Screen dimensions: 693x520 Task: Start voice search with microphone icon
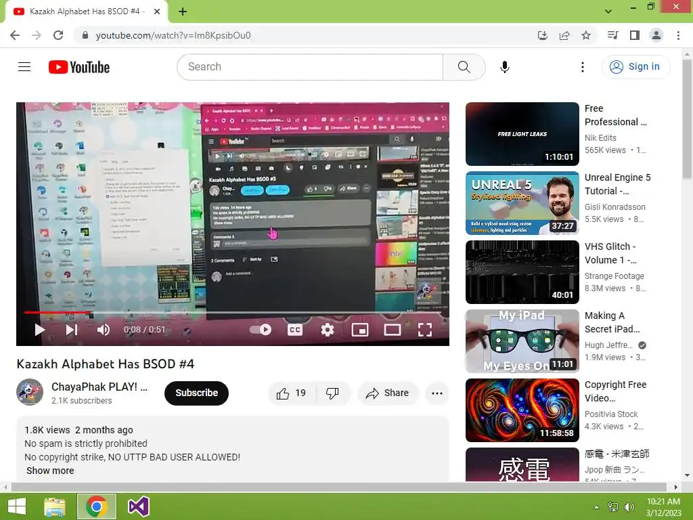pos(505,67)
